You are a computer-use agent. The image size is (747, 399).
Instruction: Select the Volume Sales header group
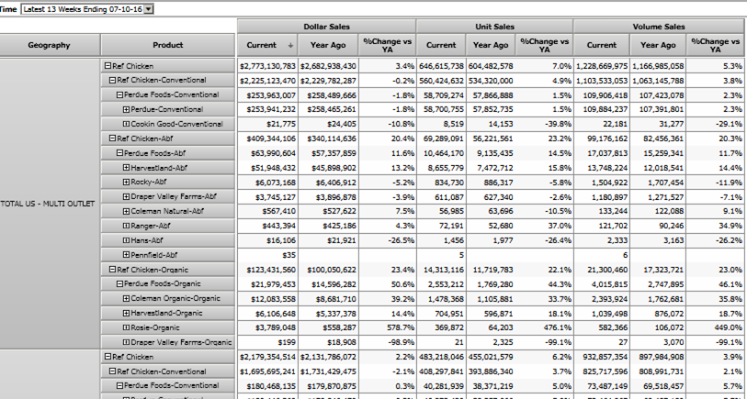pyautogui.click(x=660, y=27)
